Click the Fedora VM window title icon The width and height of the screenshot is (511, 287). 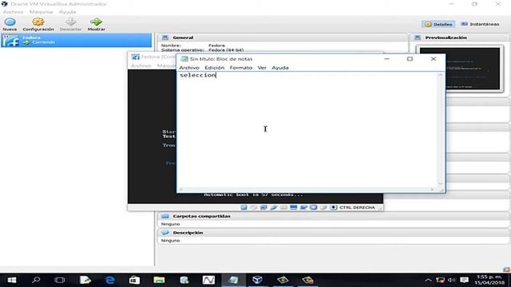coord(135,57)
